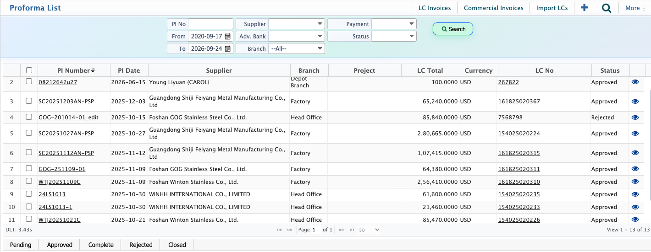Go to previous page pager icon
The height and width of the screenshot is (252, 651).
coord(289,230)
